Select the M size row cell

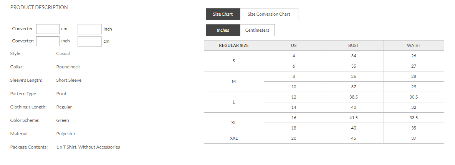(234, 81)
